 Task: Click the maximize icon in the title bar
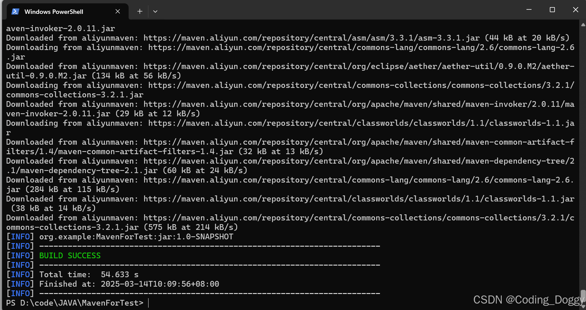[x=552, y=9]
